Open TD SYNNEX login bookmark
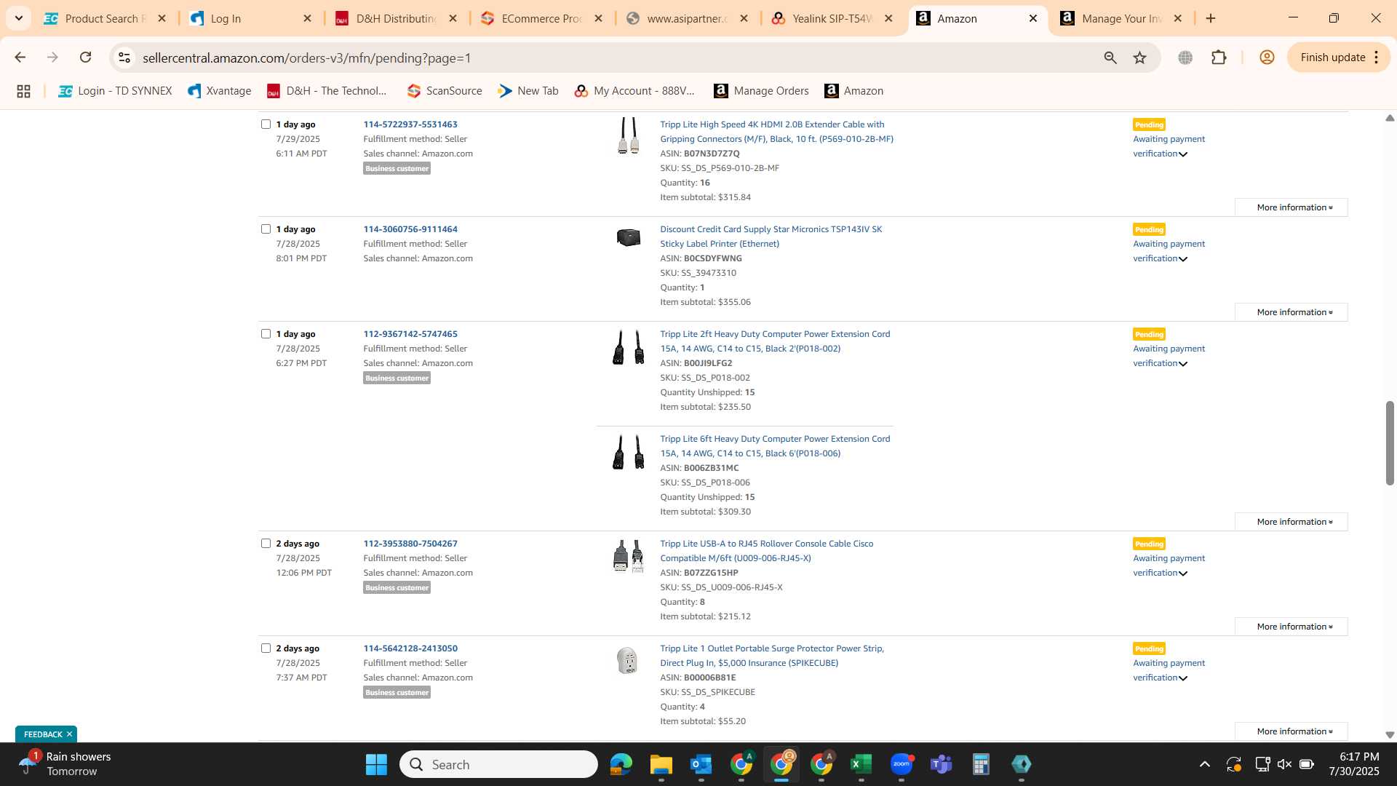This screenshot has height=786, width=1397. click(x=115, y=91)
